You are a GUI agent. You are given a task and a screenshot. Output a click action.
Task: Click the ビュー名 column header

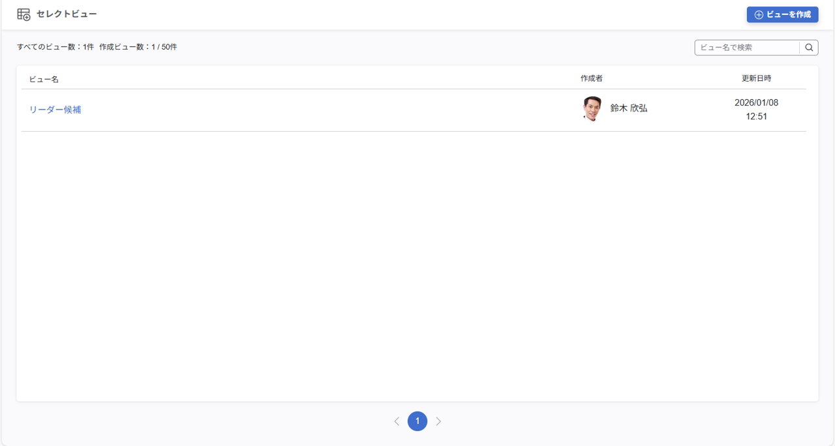44,79
